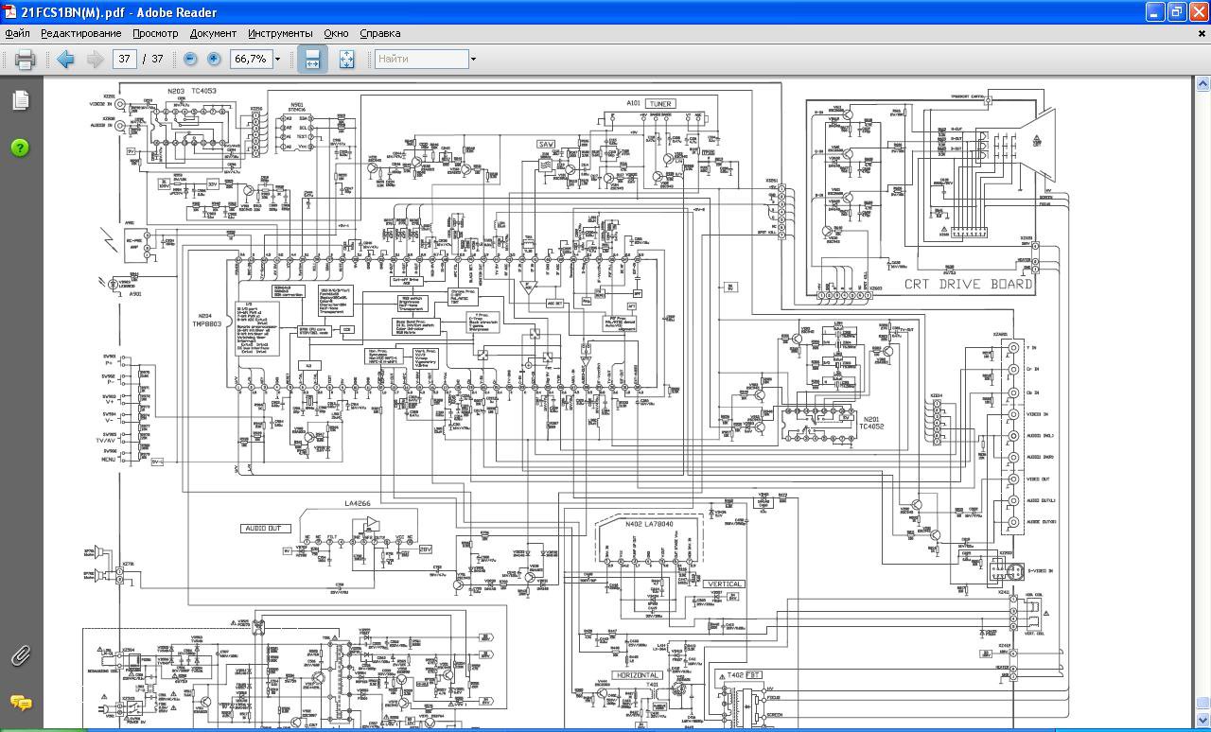The height and width of the screenshot is (732, 1211).
Task: Click the SAW filter label
Action: pos(546,145)
